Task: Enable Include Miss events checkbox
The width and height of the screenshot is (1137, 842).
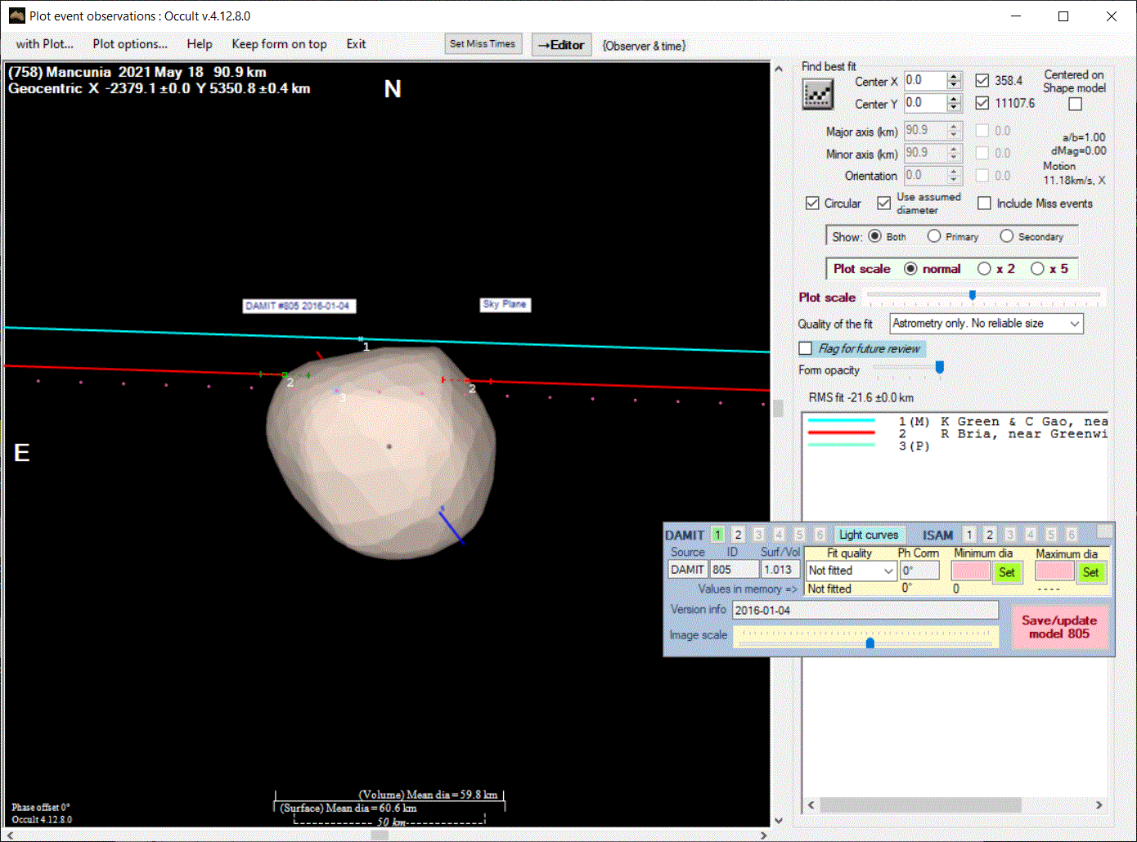Action: pyautogui.click(x=984, y=203)
